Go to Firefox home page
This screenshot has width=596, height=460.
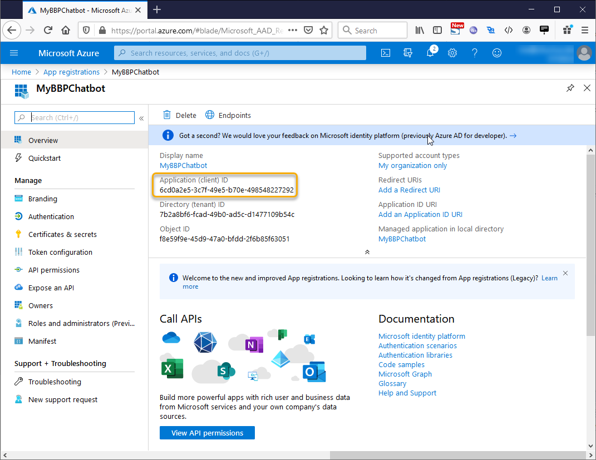(x=66, y=30)
